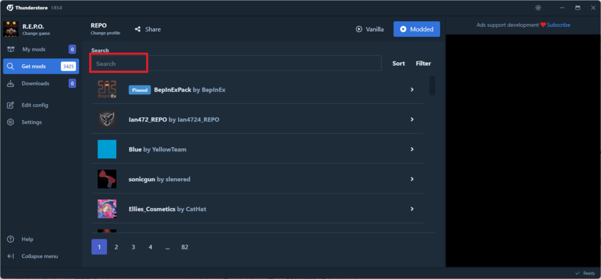Click the mod list scrollbar thumb
Screen dimensions: 601x279
[x=433, y=86]
